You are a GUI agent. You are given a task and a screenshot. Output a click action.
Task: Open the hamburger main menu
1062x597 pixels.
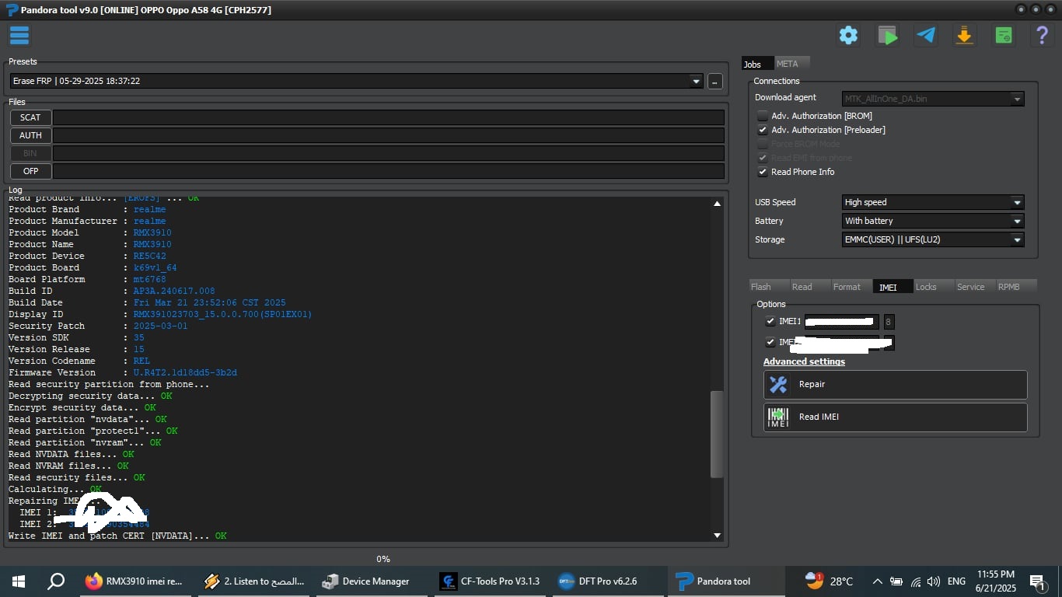pos(19,35)
